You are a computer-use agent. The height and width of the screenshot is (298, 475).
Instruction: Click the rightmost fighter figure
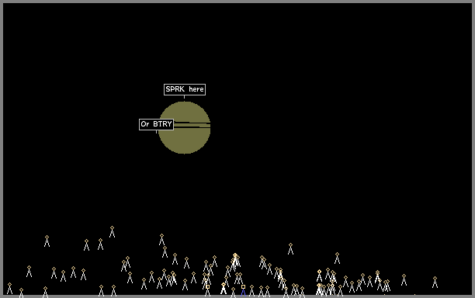pos(435,282)
